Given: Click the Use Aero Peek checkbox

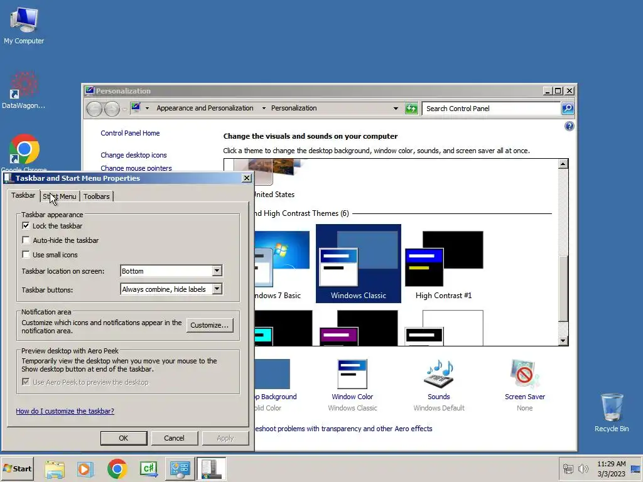Looking at the screenshot, I should (26, 382).
